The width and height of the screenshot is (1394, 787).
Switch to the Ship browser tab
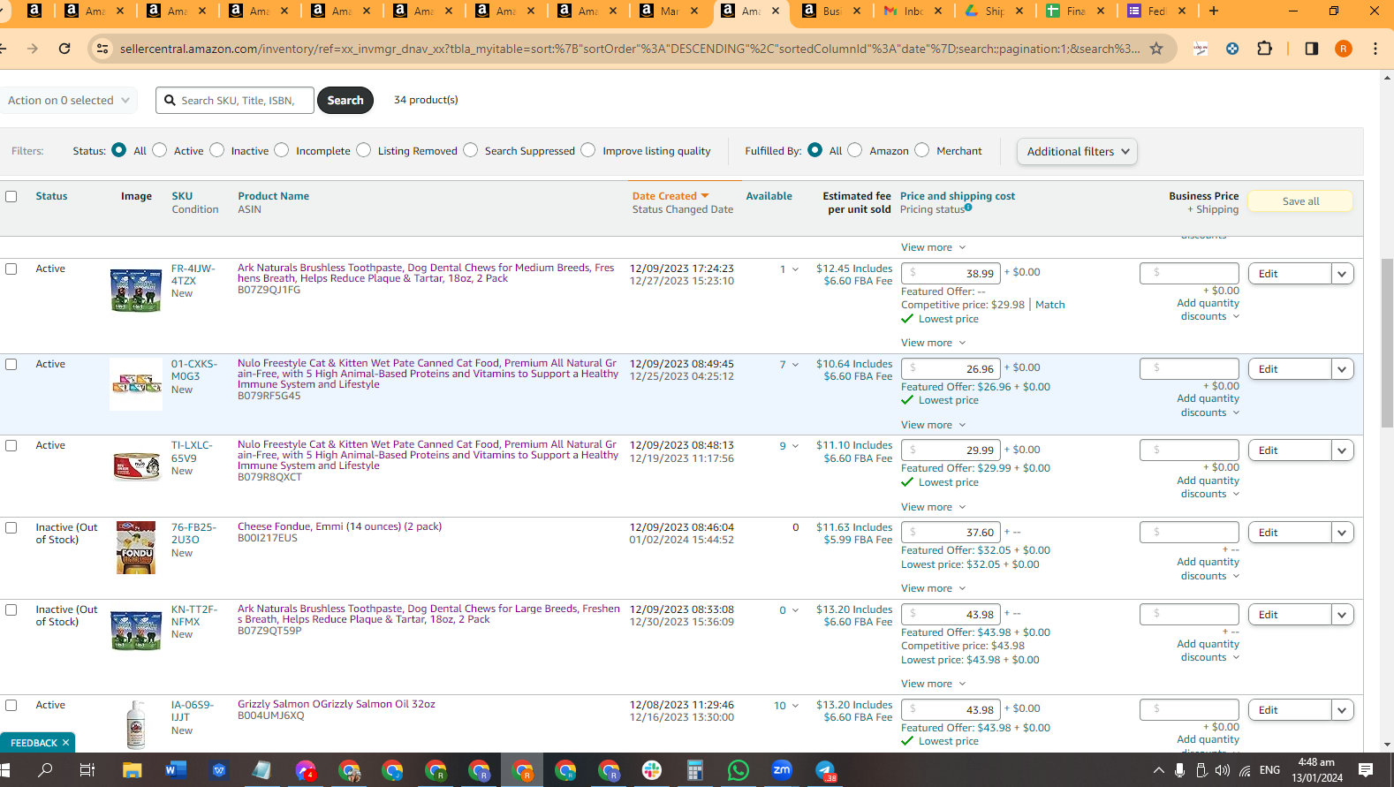995,11
